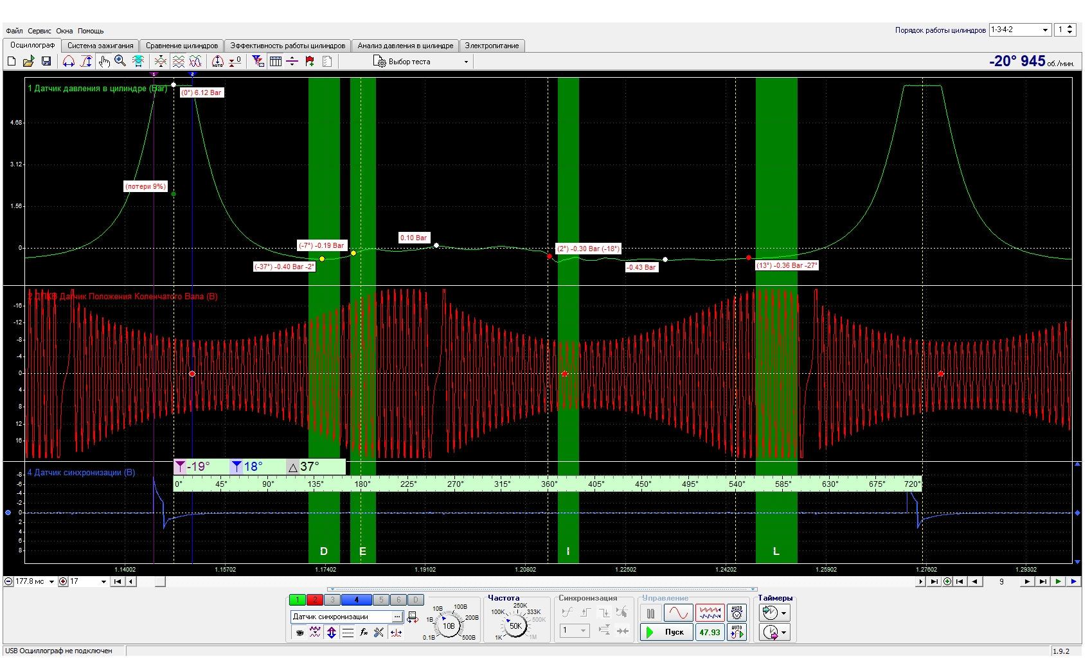Click the red spike filter icon
Image resolution: width=1090 pixels, height=659 pixels.
[396, 632]
